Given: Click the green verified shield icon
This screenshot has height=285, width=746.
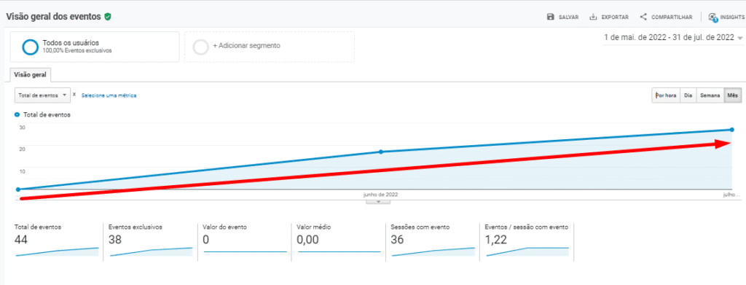Looking at the screenshot, I should (108, 17).
